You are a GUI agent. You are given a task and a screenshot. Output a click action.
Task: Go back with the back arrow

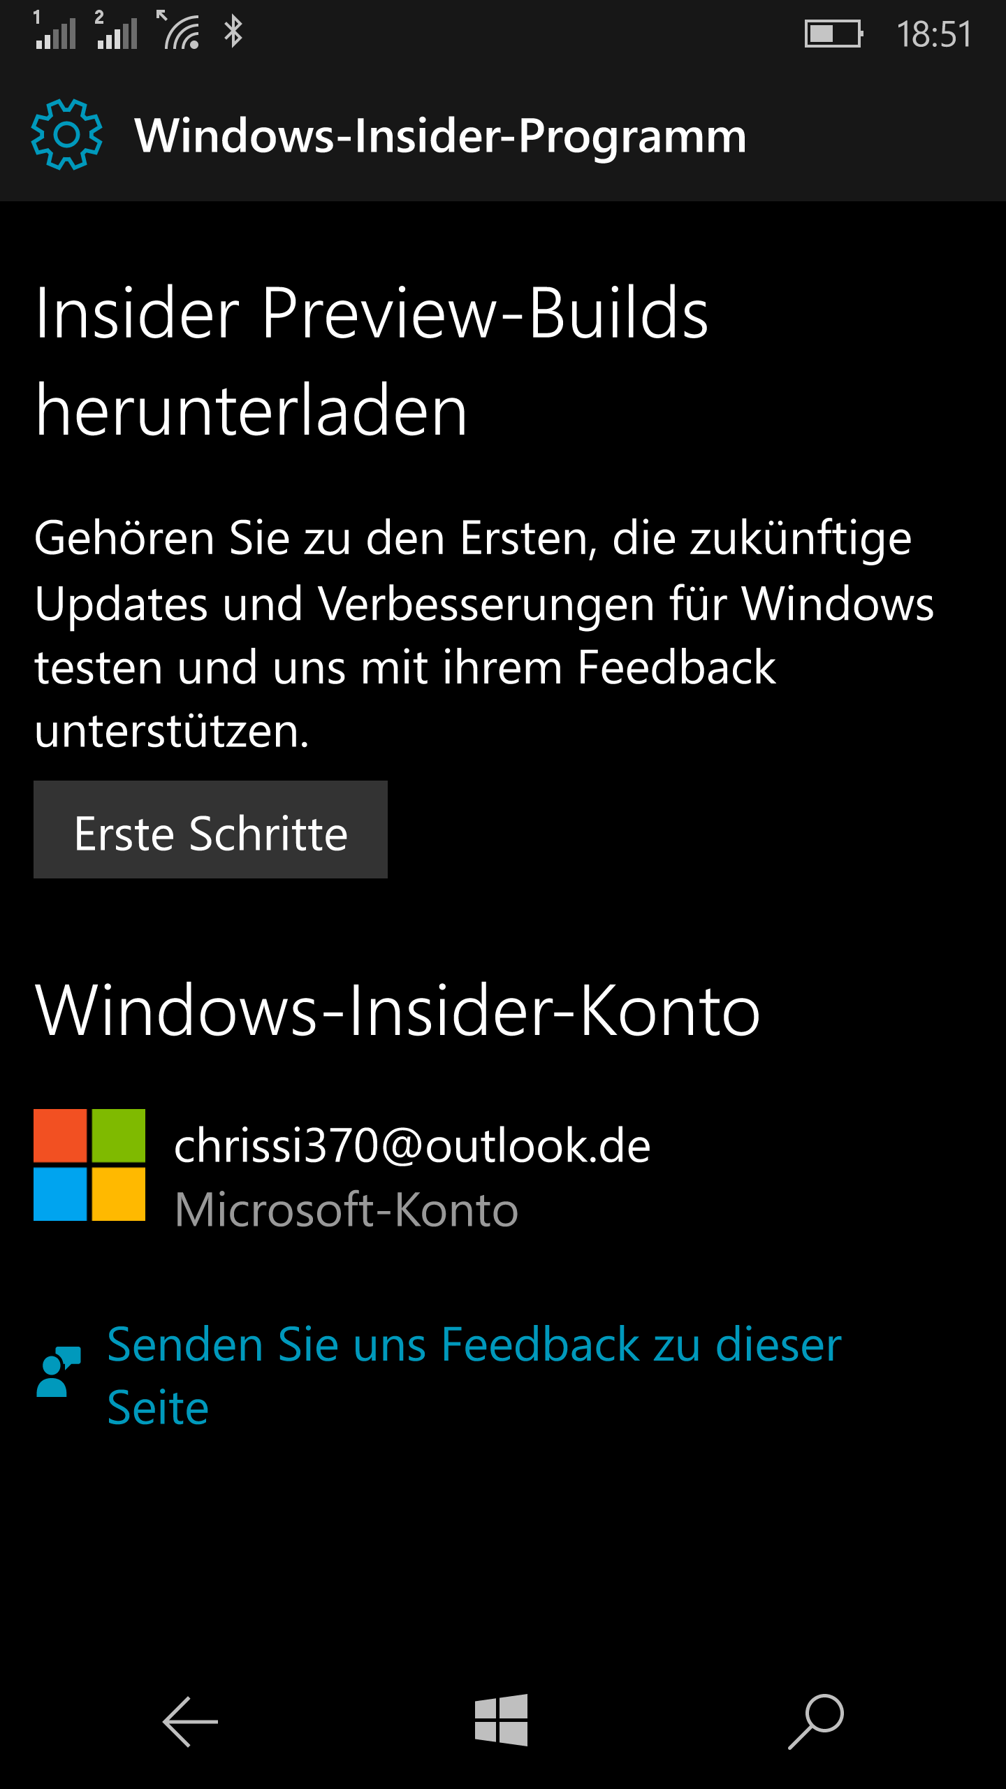pos(190,1722)
